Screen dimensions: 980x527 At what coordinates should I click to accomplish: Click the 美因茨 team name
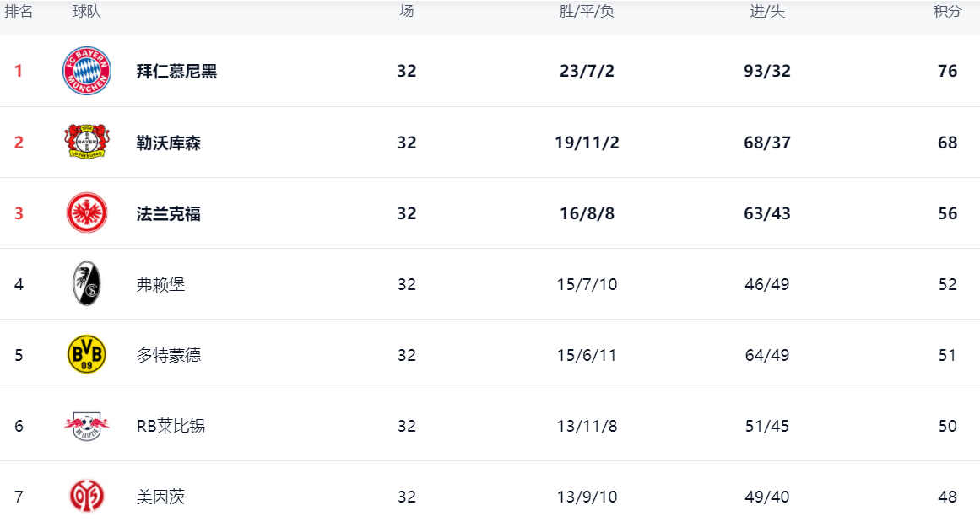point(160,497)
